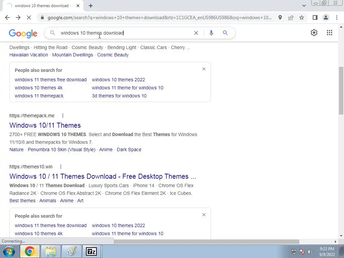Open a new browser tab
This screenshot has width=344, height=258.
[91, 6]
